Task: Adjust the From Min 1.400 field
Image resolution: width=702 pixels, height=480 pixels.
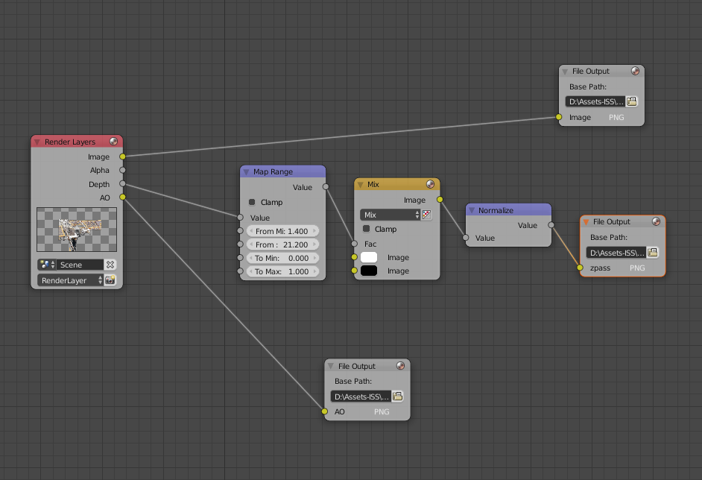Action: click(x=282, y=231)
